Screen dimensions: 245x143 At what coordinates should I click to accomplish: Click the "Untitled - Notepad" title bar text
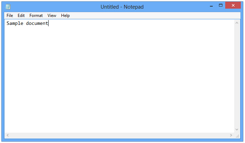click(122, 7)
